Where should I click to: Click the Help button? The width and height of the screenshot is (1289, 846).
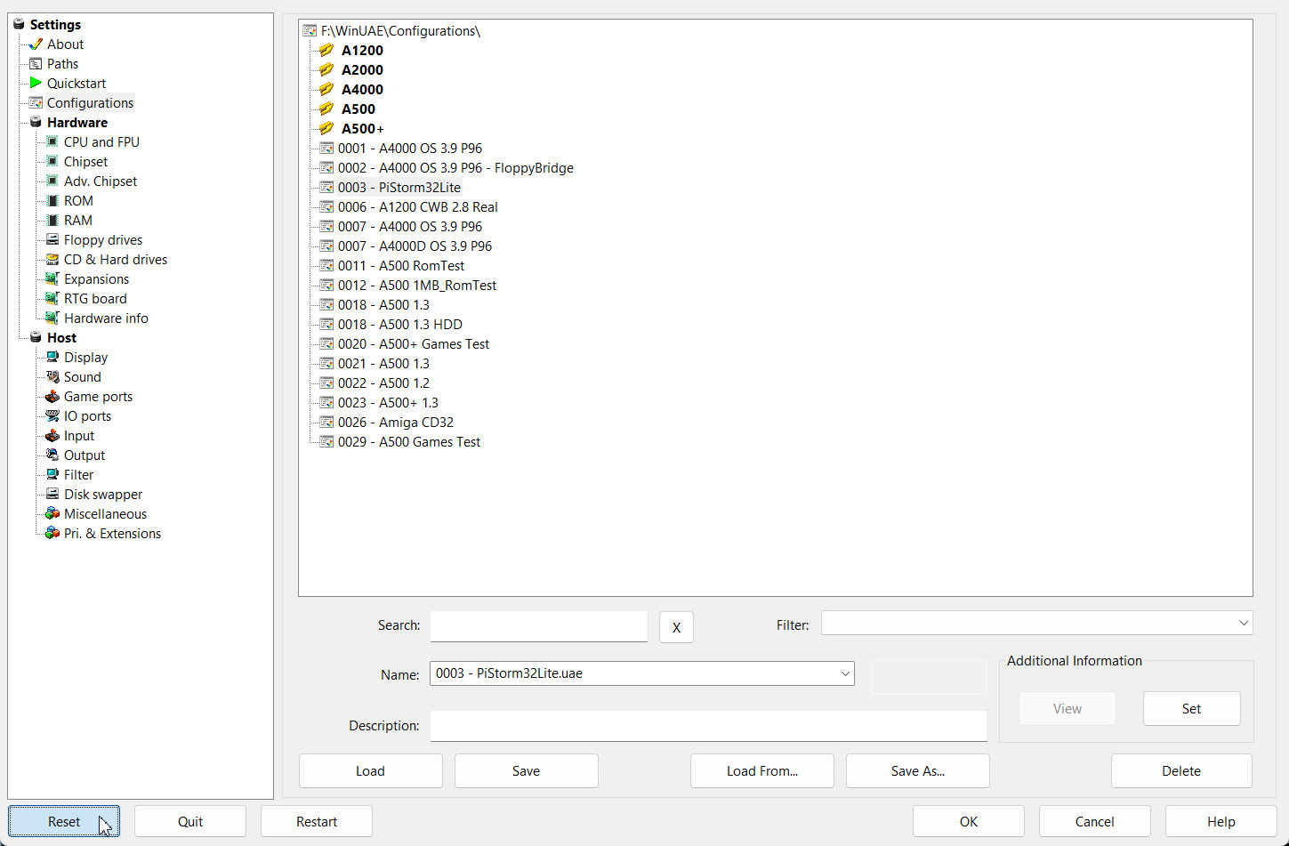coord(1221,822)
